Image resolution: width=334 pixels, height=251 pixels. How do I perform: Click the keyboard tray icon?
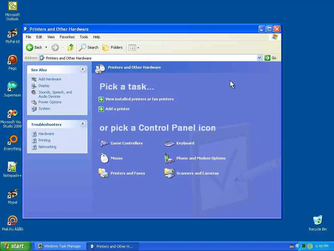(292, 246)
